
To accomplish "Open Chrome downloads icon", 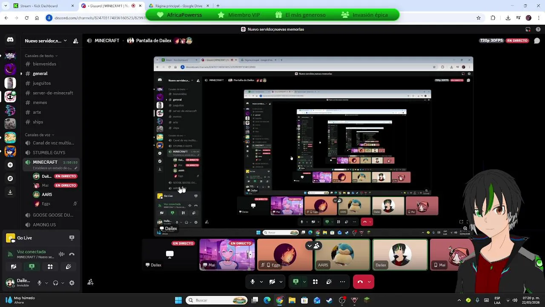I will pos(508,18).
